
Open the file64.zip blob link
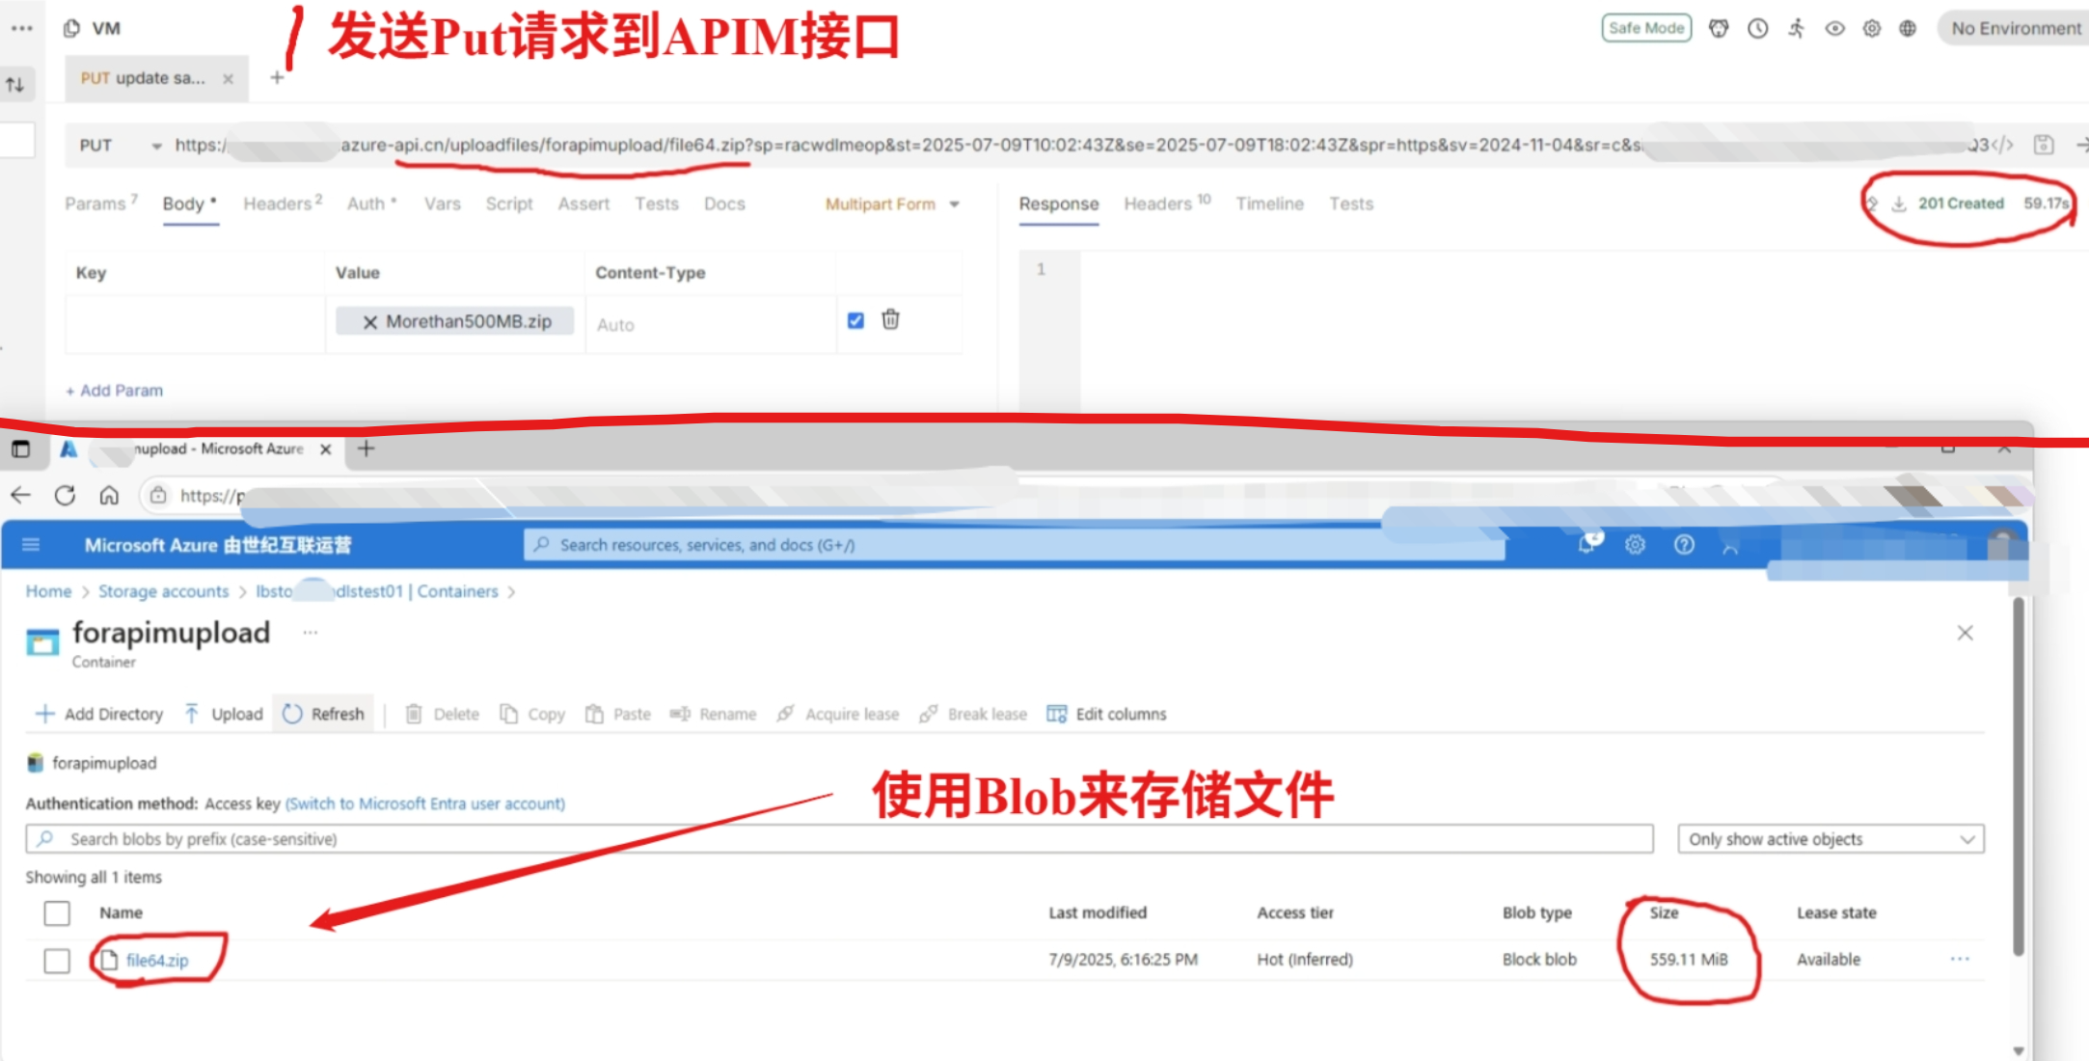[x=156, y=961]
